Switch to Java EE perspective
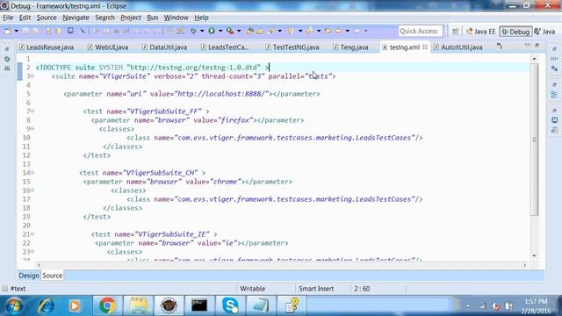This screenshot has height=316, width=562. coord(480,32)
